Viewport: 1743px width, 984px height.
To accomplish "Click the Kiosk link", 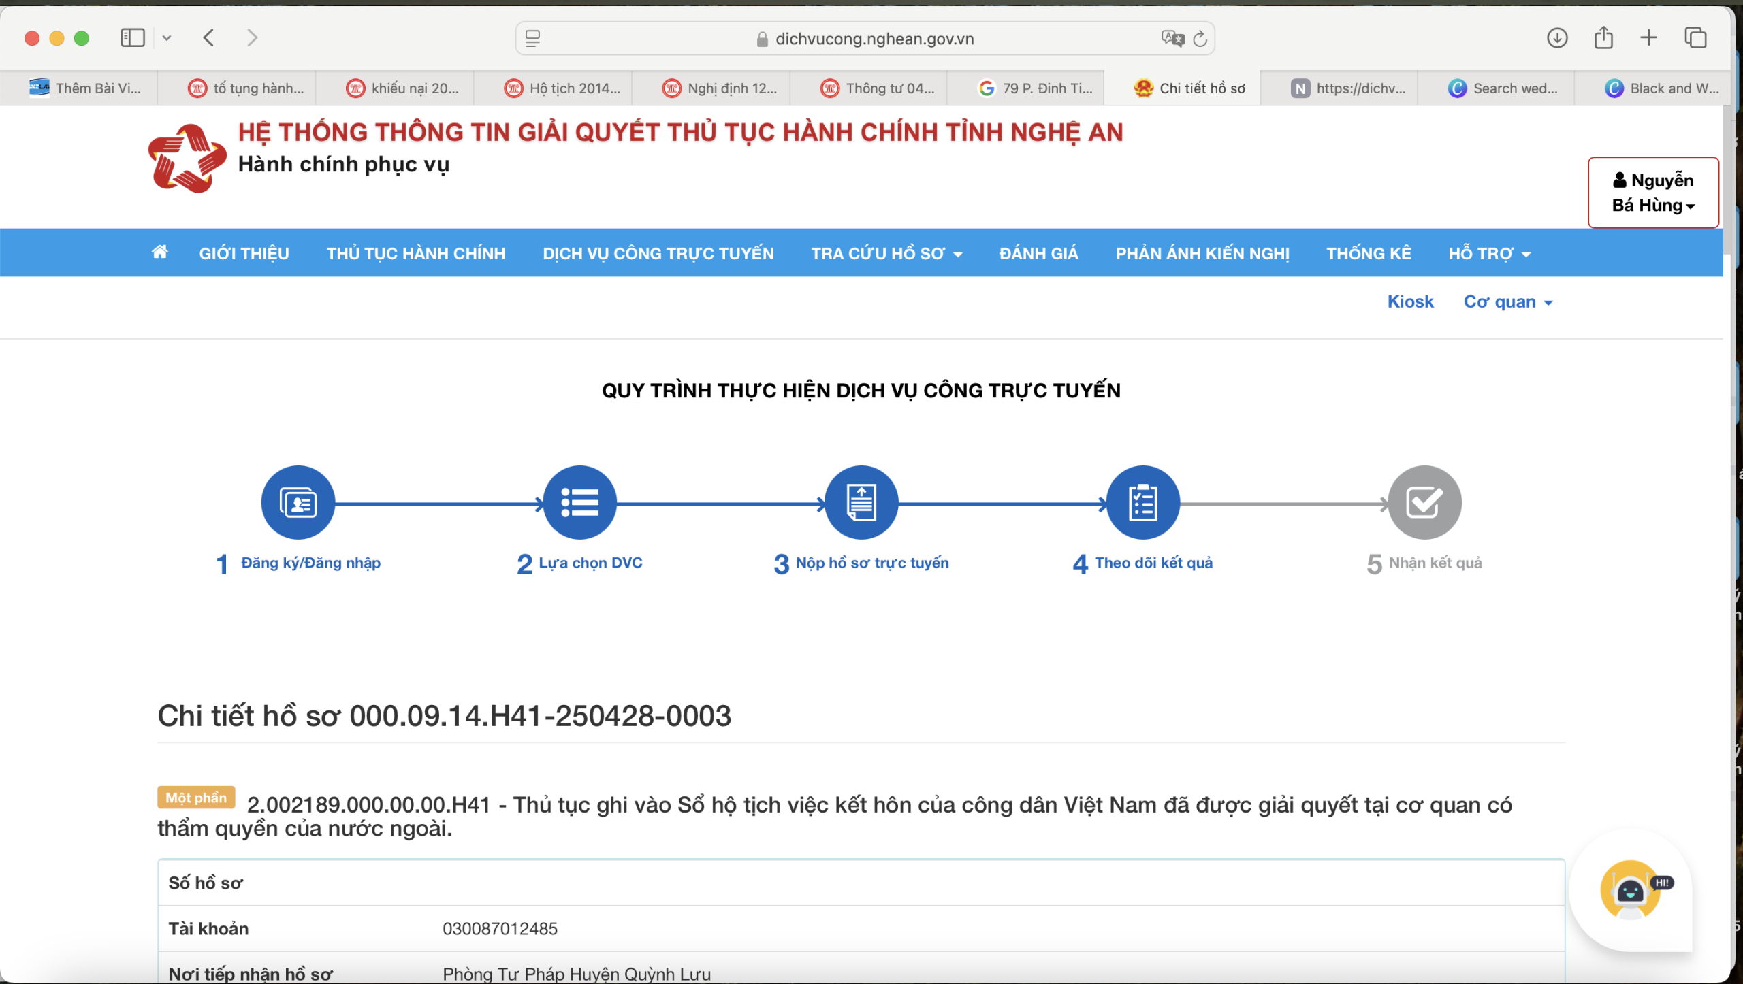I will coord(1410,301).
